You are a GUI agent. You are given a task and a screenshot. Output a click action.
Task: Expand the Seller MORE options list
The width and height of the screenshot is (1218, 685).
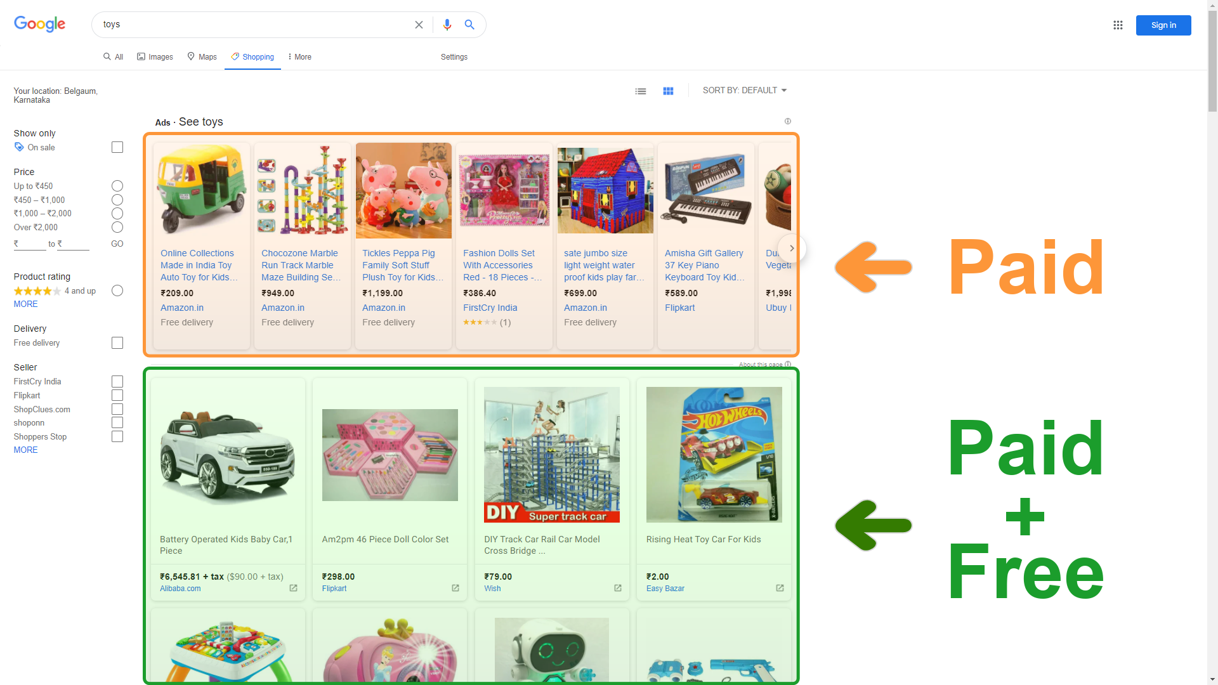pos(25,450)
